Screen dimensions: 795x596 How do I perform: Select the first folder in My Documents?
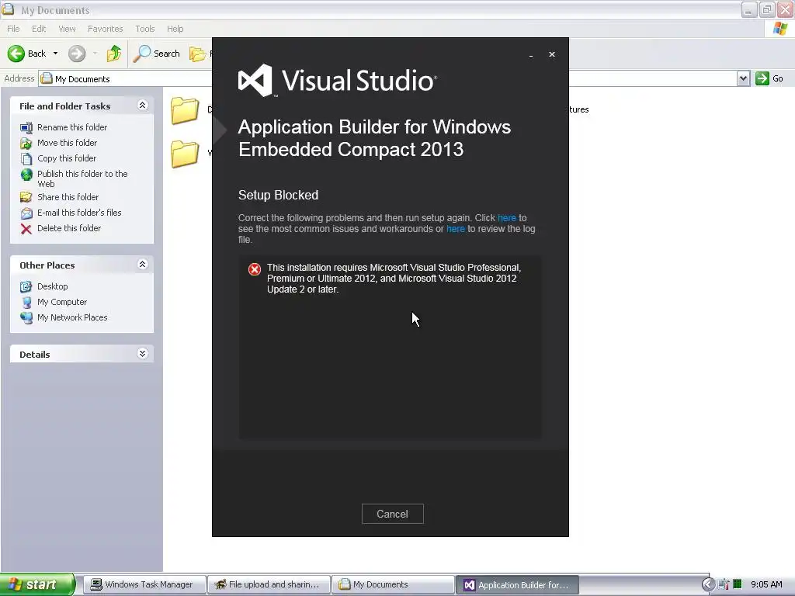tap(185, 110)
